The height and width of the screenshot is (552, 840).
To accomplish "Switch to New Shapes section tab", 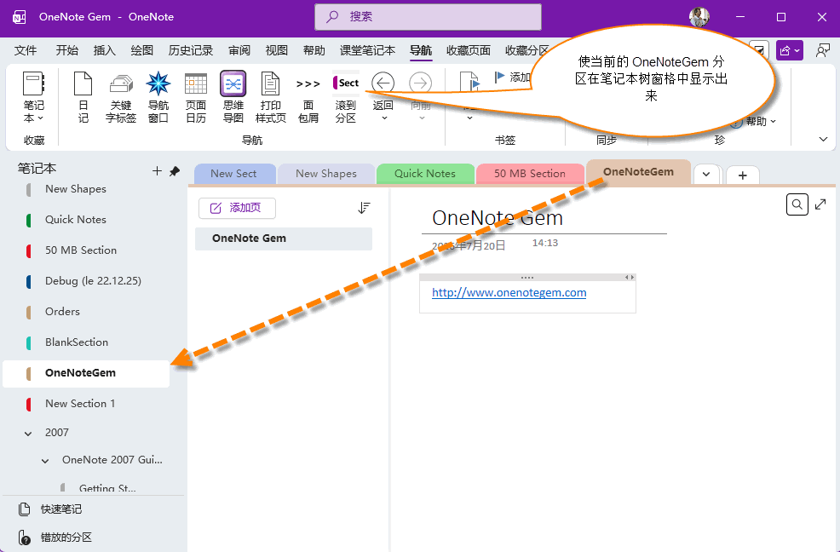I will (325, 174).
